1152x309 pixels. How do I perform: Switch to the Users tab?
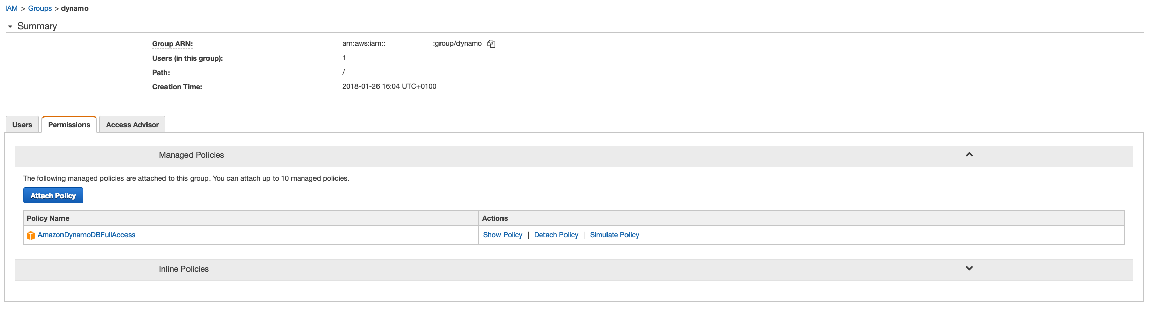coord(22,125)
